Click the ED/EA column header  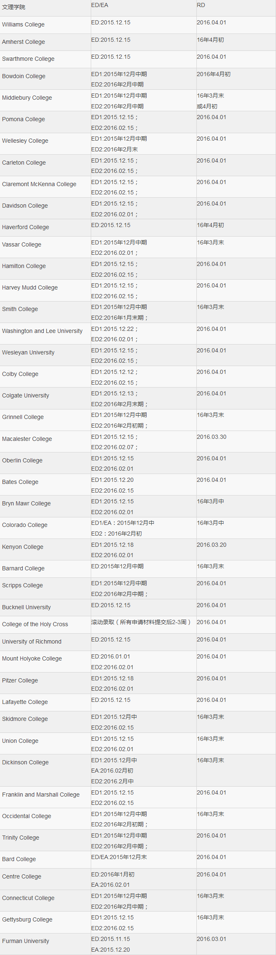99,5
